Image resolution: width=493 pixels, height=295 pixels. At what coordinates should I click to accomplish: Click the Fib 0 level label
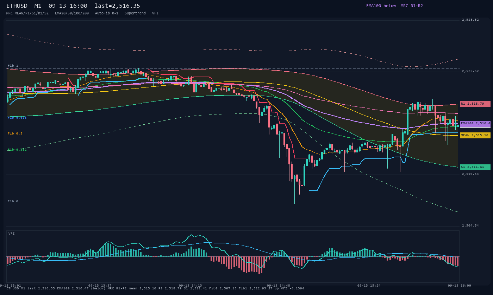pos(13,201)
